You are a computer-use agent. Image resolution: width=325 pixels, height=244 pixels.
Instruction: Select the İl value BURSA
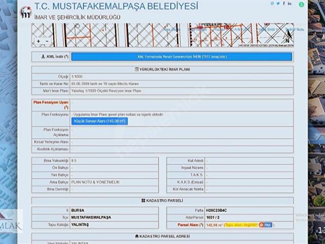click(x=78, y=210)
